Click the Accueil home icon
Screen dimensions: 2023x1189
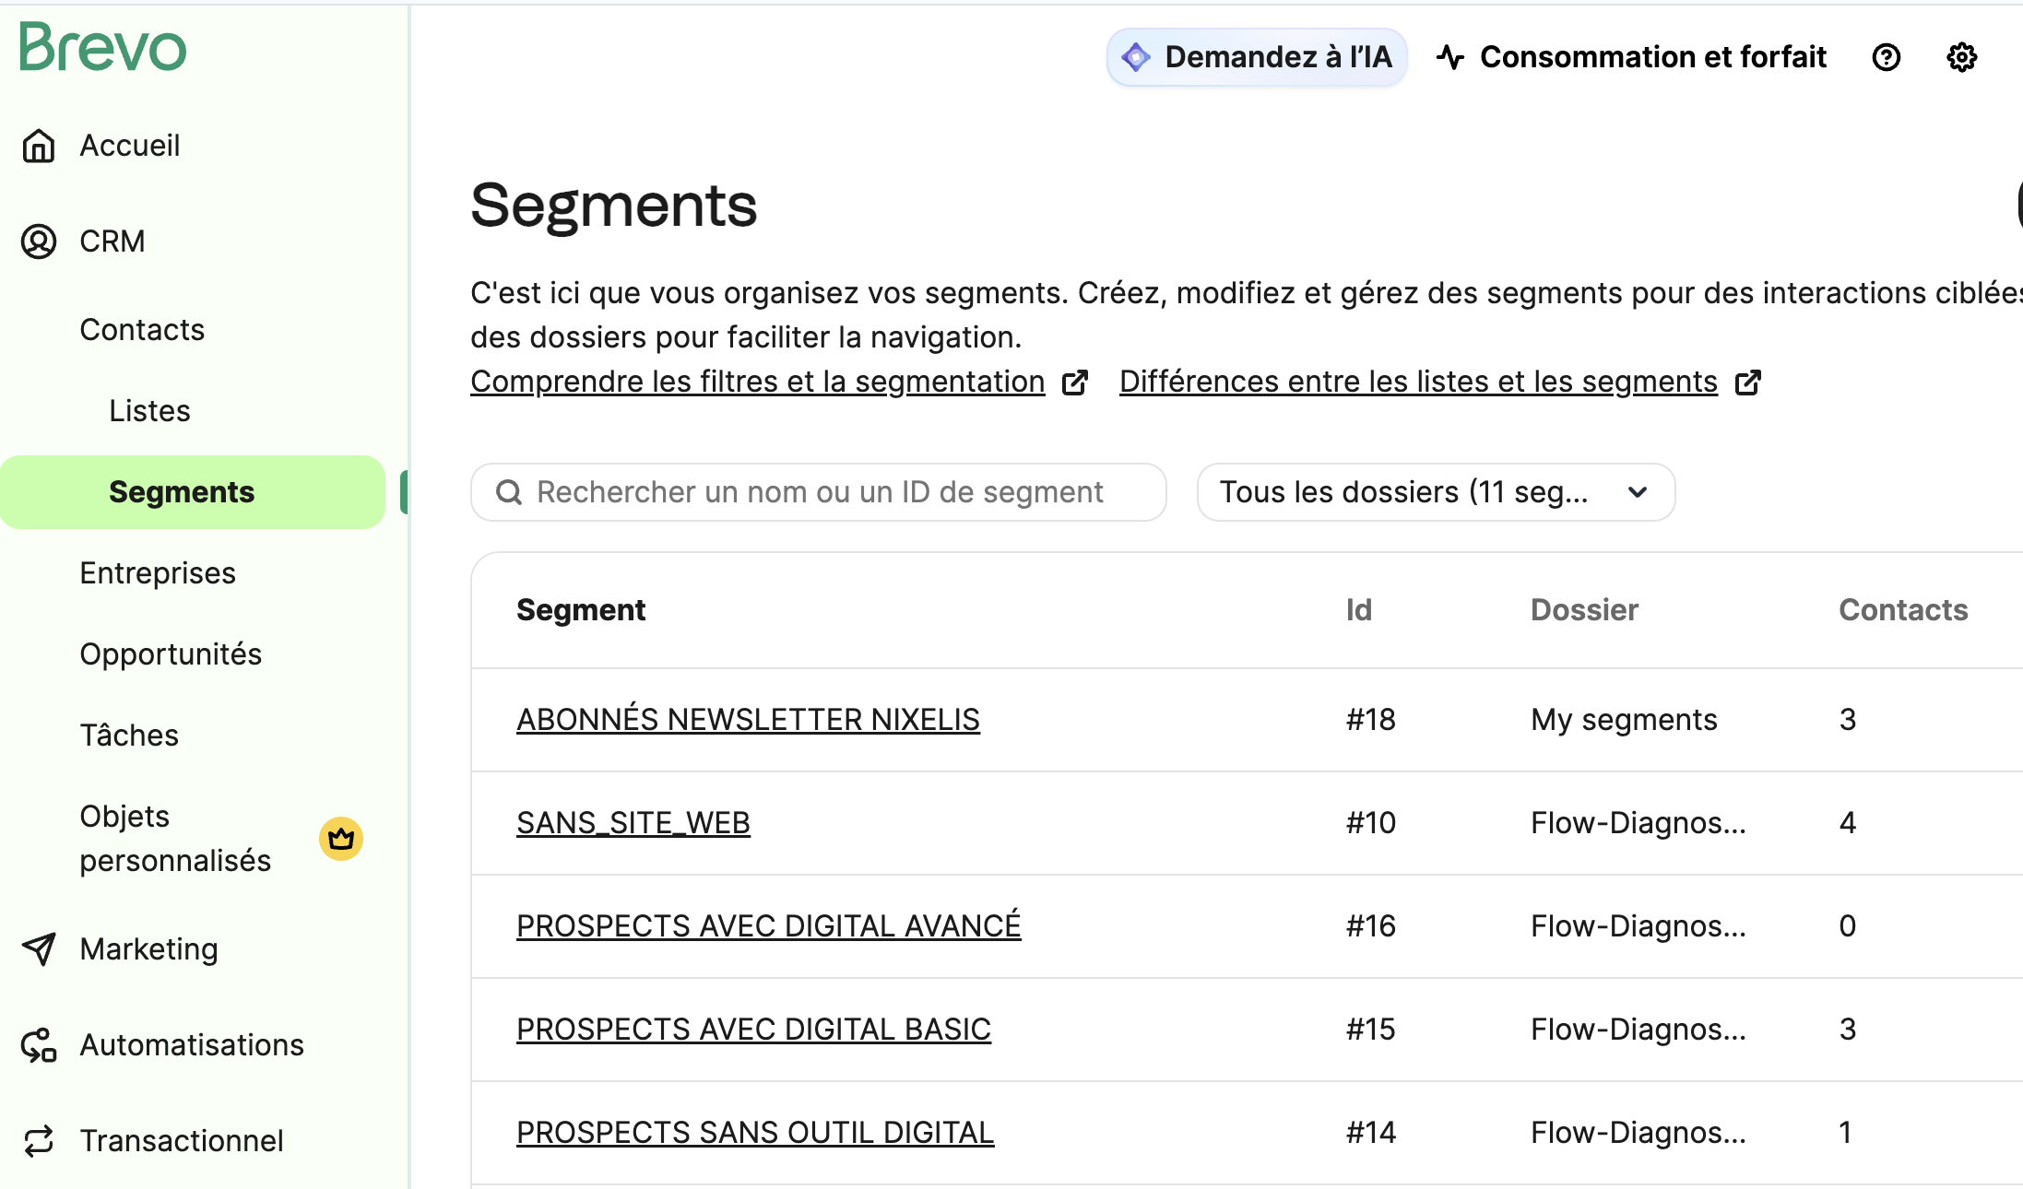coord(39,146)
